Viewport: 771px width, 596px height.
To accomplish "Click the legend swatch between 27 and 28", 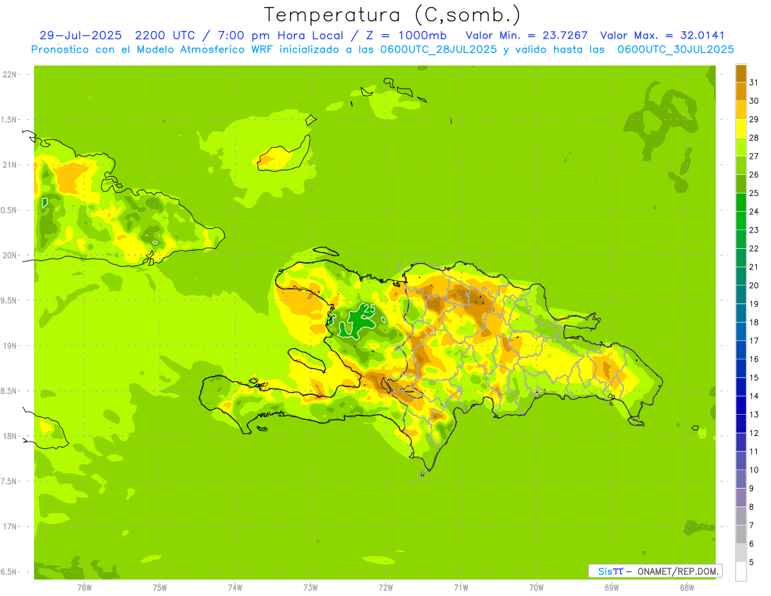I will point(741,147).
